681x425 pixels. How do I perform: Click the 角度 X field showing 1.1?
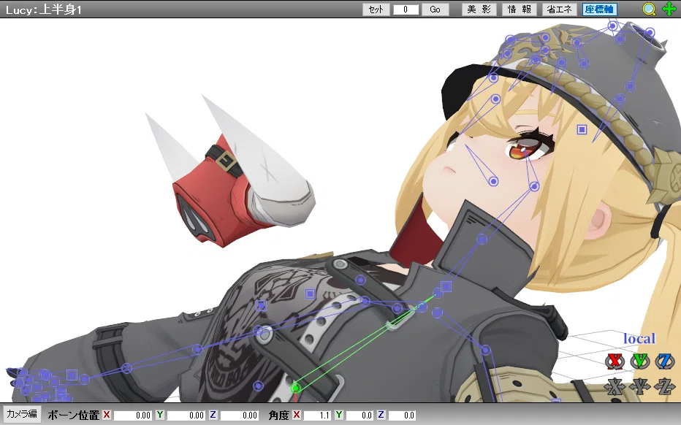tap(317, 415)
